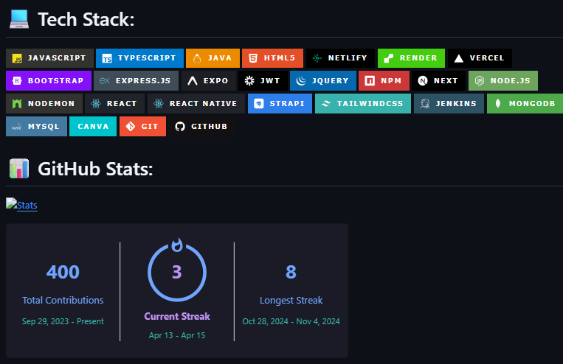
Task: Click the red NPM badge
Action: pyautogui.click(x=384, y=81)
